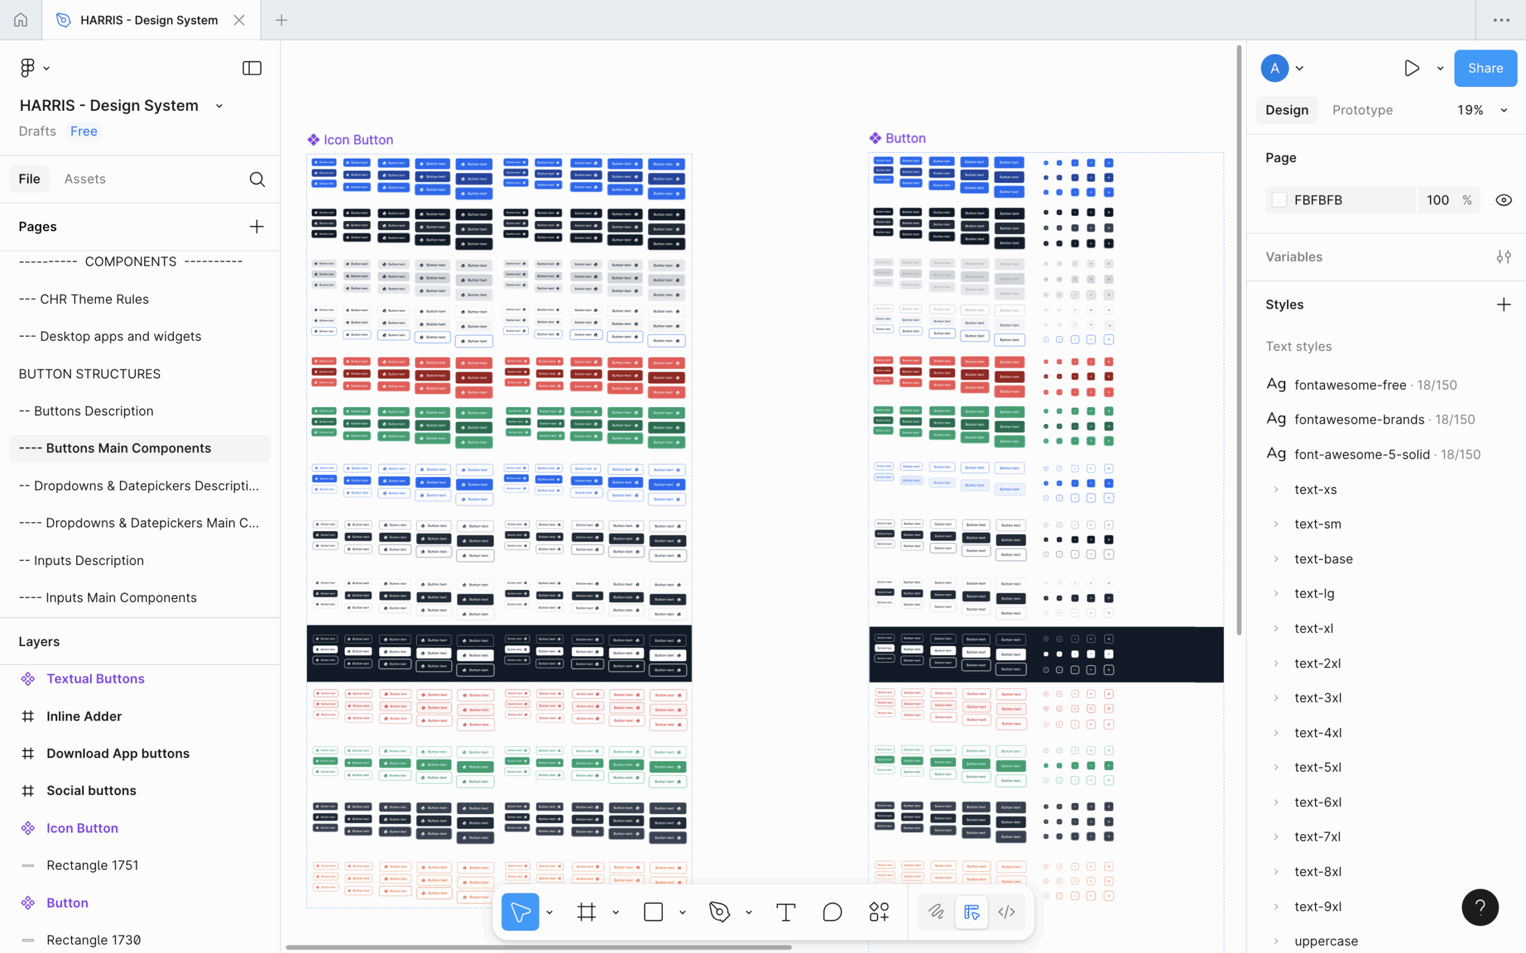Select the Pen tool
The image size is (1526, 953).
[x=719, y=912]
